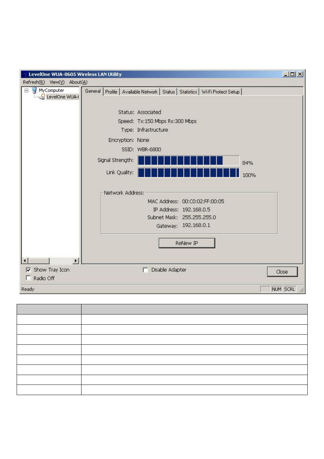Click gateway value 192.168.0.1

point(196,225)
